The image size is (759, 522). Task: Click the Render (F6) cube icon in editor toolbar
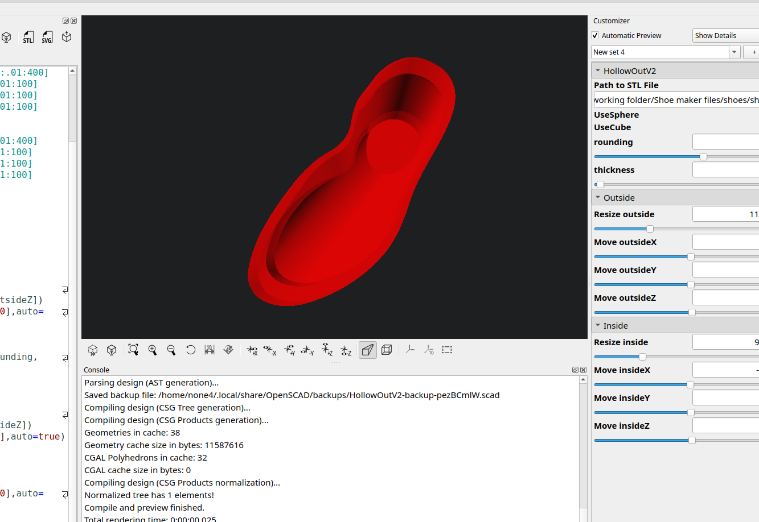(6, 37)
